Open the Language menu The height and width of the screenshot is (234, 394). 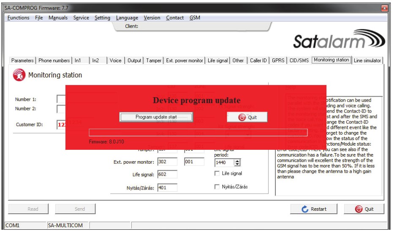point(127,18)
